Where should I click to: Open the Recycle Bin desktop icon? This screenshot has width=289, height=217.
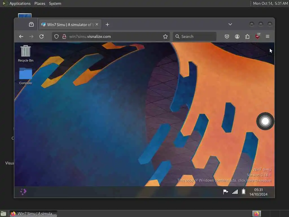pos(26,53)
